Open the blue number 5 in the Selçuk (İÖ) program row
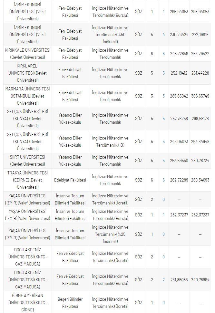This screenshot has width=215, height=313. coord(163,141)
